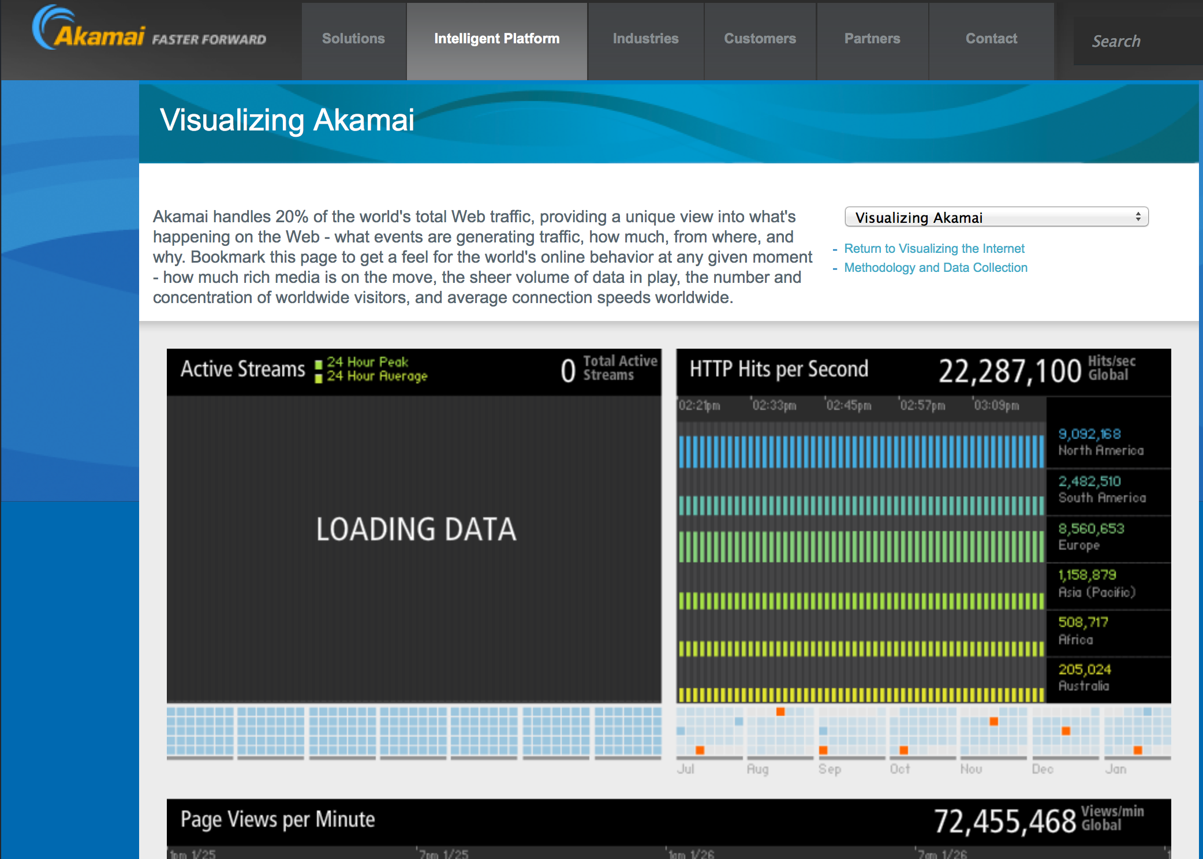Click the orange marker in the Jul calendar

coord(700,750)
